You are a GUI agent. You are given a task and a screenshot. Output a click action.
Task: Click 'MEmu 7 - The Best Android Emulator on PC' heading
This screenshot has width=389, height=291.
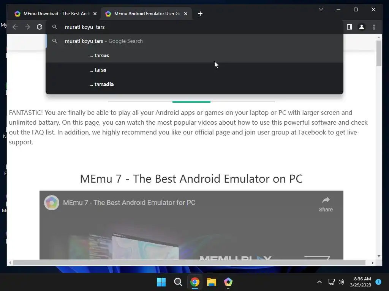tap(191, 179)
